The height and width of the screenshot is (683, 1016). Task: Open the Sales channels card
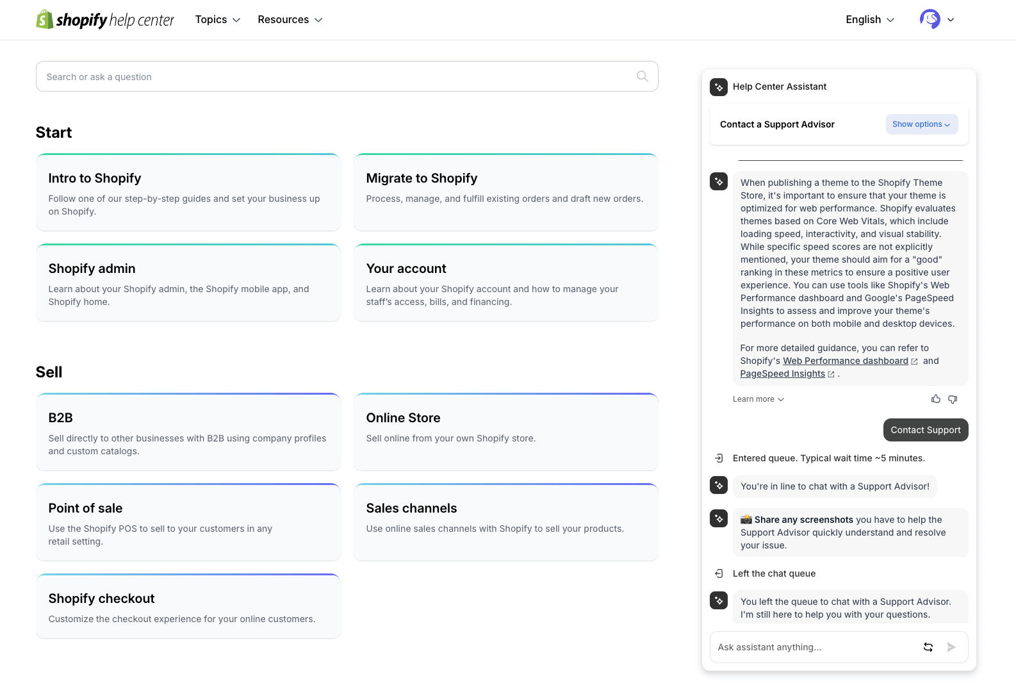click(506, 522)
